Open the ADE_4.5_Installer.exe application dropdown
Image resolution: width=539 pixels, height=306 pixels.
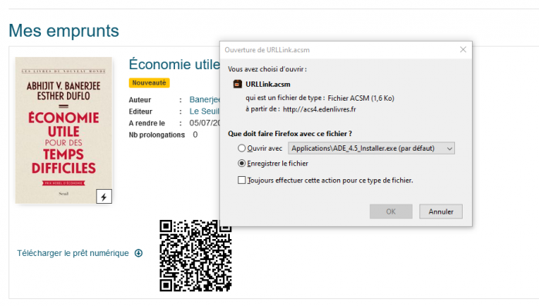[371, 148]
